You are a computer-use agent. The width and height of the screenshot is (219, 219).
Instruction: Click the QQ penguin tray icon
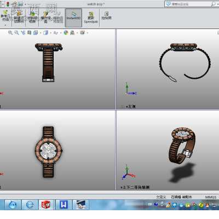[x=208, y=205]
